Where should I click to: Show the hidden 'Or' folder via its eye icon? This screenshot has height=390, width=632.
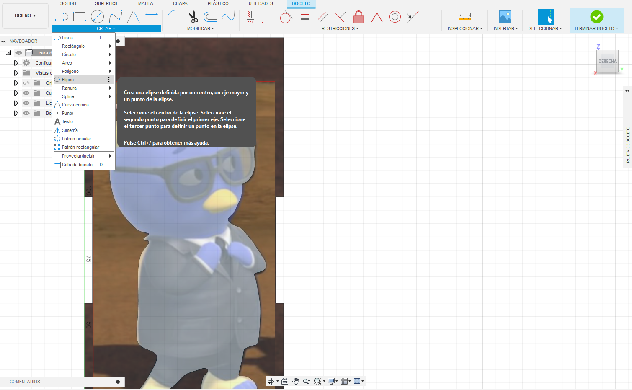(26, 83)
